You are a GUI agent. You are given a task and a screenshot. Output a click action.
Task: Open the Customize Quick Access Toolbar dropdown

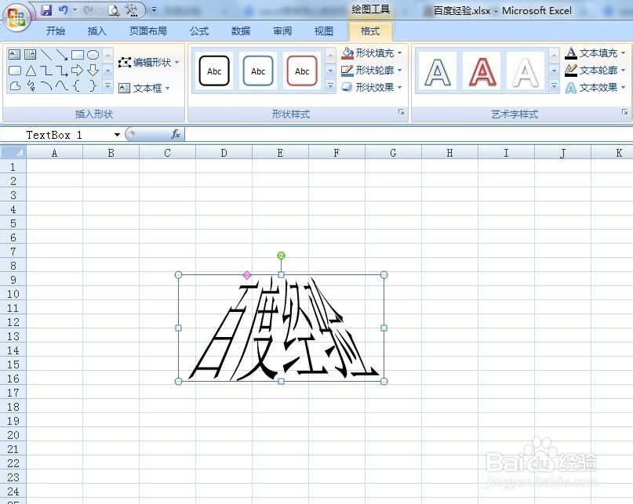pyautogui.click(x=155, y=9)
